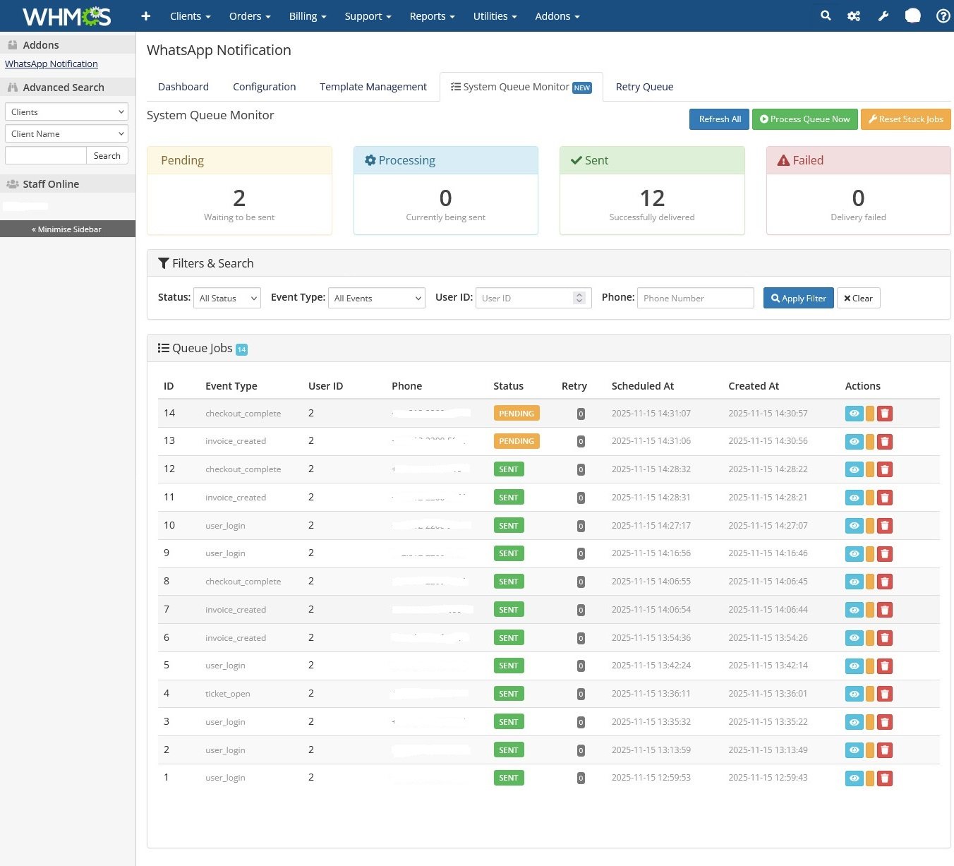This screenshot has width=954, height=866.
Task: Open the WhatsApp Notification sidebar link
Action: (52, 64)
